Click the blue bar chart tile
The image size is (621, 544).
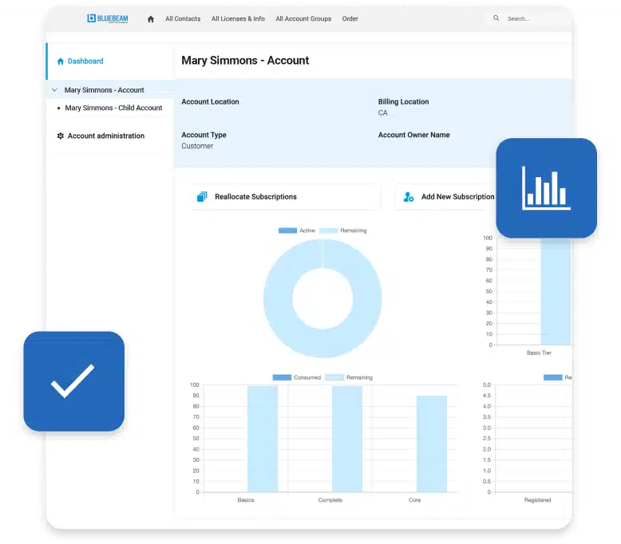(546, 187)
